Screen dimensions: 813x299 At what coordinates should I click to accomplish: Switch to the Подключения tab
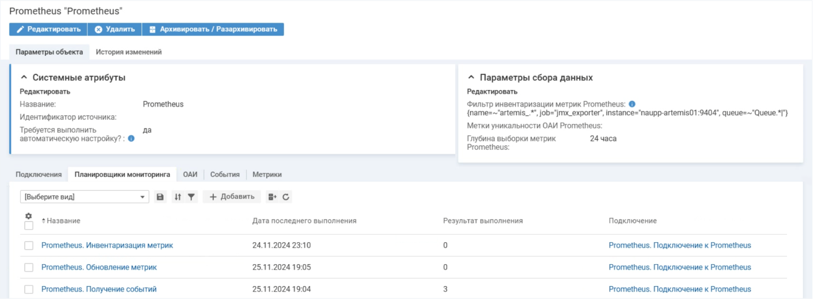click(38, 175)
